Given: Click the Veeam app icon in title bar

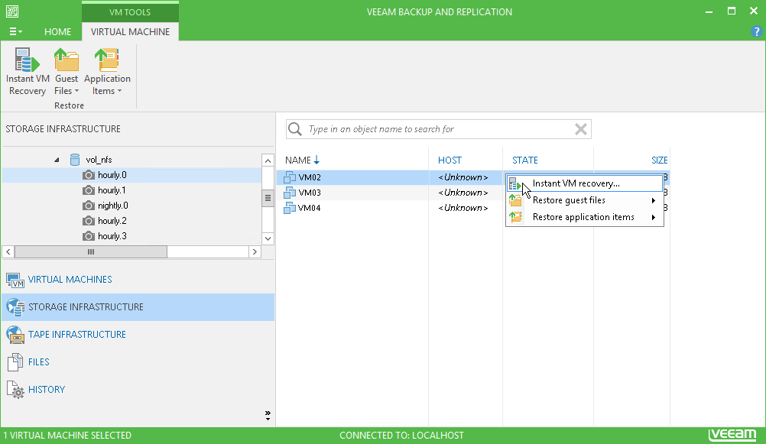Looking at the screenshot, I should tap(12, 11).
